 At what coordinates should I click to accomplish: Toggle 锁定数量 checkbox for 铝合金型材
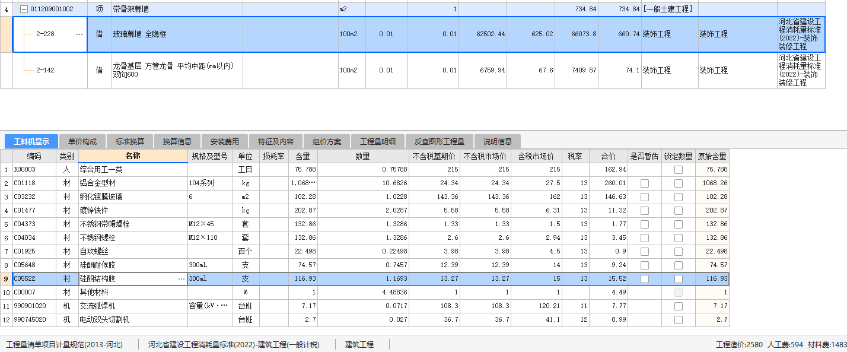coord(679,183)
